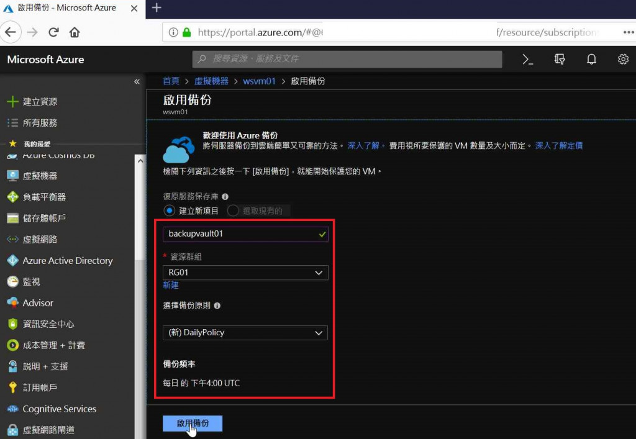
Task: Click the Storage Accounts icon in sidebar
Action: 12,218
